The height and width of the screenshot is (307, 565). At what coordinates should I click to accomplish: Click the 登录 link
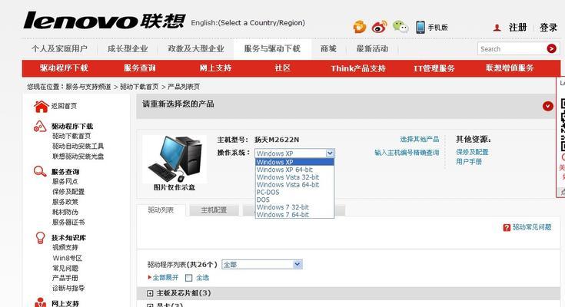coord(548,28)
